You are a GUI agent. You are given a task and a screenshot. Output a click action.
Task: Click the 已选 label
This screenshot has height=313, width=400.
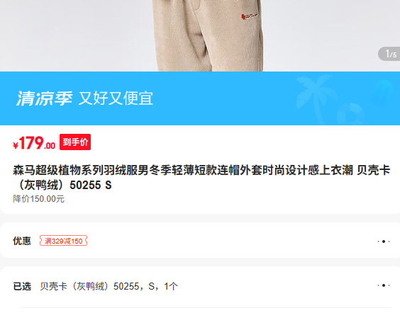tap(22, 287)
